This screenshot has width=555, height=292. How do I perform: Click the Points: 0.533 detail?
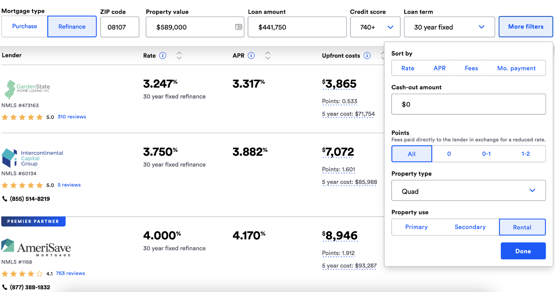(x=340, y=101)
